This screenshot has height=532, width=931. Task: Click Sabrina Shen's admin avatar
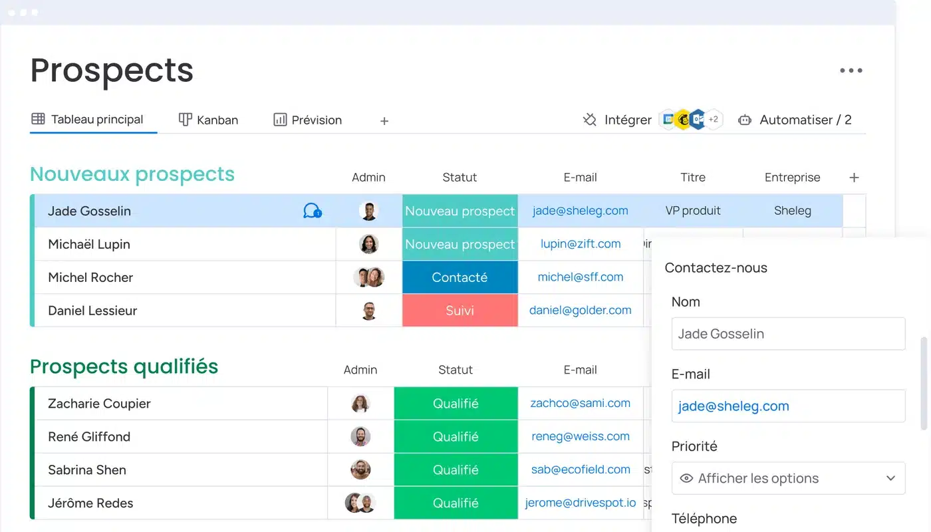coord(360,470)
